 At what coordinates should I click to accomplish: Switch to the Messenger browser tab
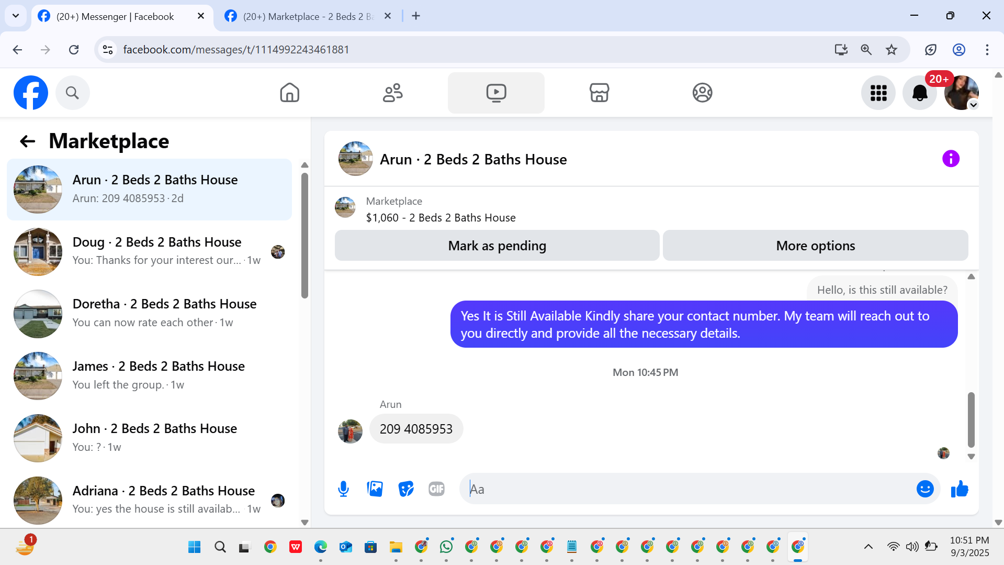pos(122,16)
